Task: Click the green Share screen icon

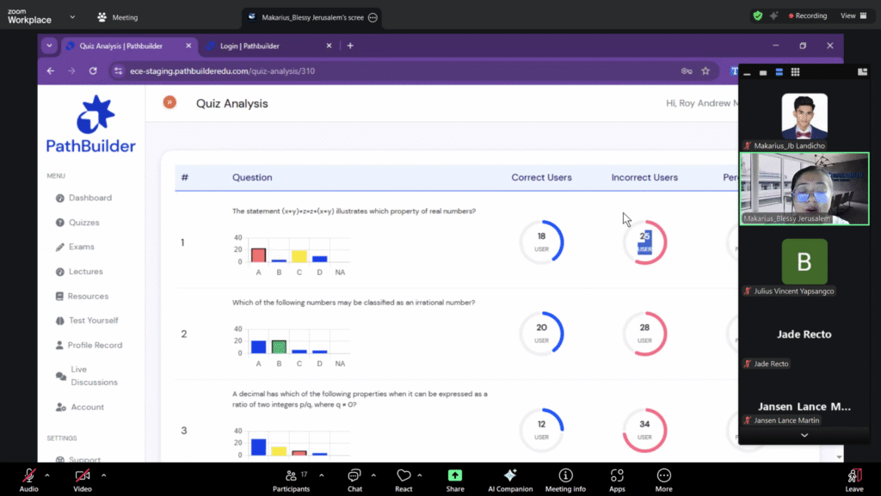Action: (455, 475)
